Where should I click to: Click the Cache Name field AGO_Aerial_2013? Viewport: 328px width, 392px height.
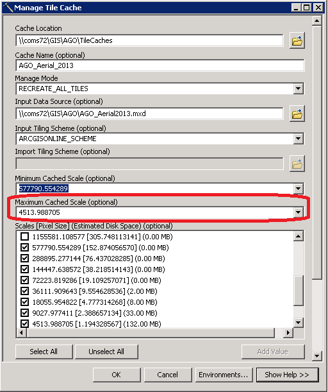[x=160, y=65]
